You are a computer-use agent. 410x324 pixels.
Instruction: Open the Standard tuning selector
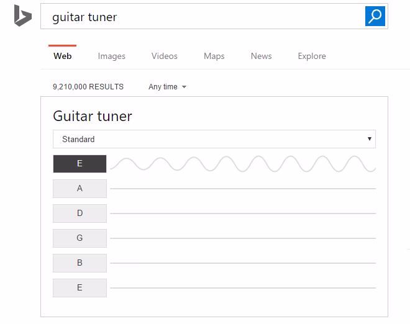[214, 139]
